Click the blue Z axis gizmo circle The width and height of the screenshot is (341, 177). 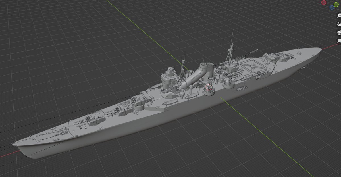pyautogui.click(x=332, y=7)
